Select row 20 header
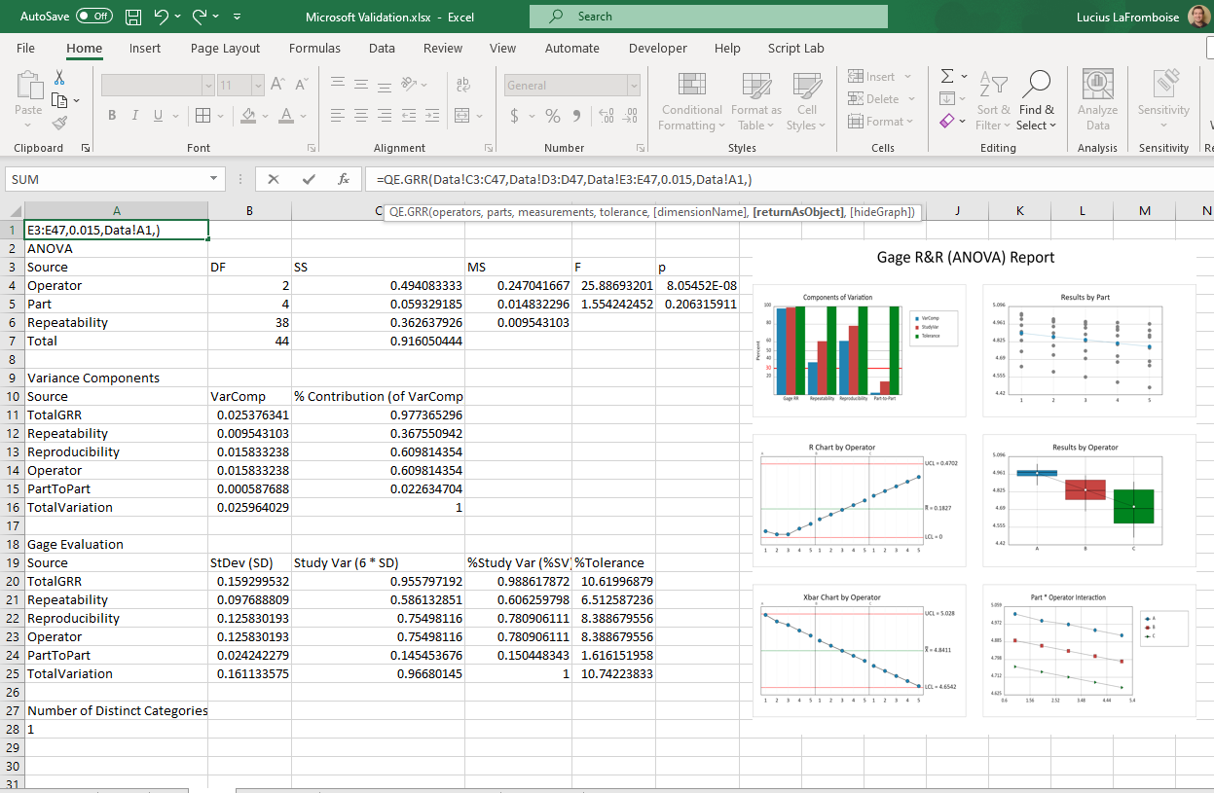 pyautogui.click(x=12, y=581)
